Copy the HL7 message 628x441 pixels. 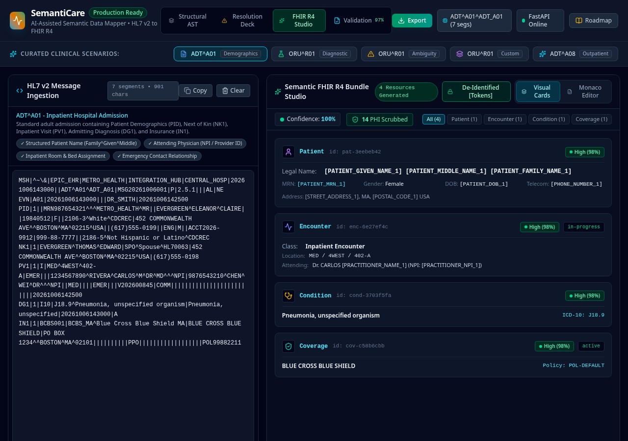click(x=195, y=91)
